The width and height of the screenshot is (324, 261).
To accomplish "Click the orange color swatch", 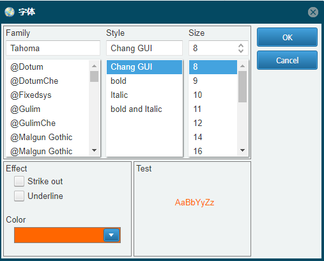I will 59,235.
